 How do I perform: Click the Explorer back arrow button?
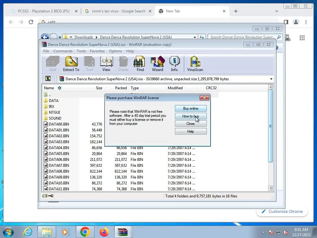(45, 37)
